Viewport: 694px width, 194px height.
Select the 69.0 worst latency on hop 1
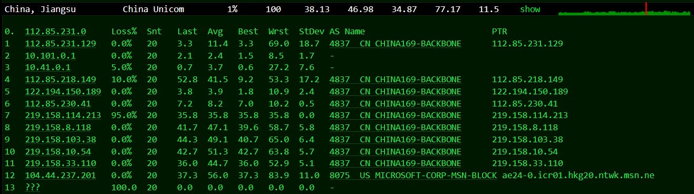[278, 44]
